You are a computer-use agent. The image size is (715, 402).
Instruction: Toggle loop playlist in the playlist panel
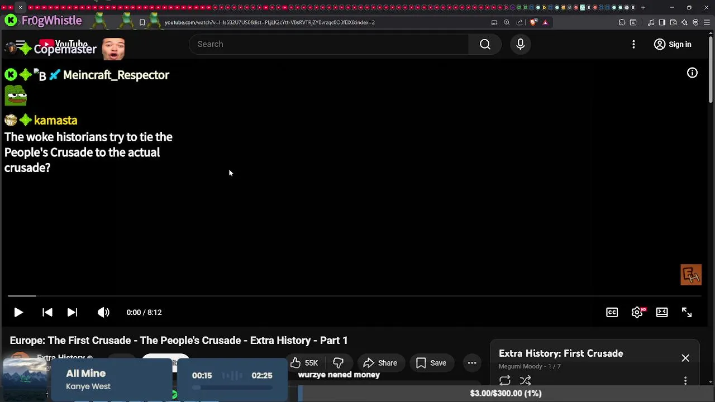point(505,381)
